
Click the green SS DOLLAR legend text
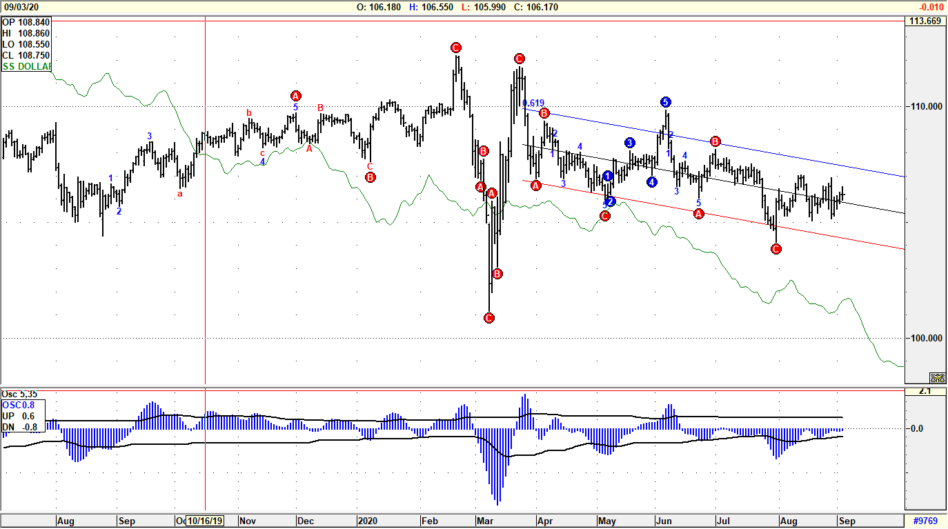coord(28,66)
